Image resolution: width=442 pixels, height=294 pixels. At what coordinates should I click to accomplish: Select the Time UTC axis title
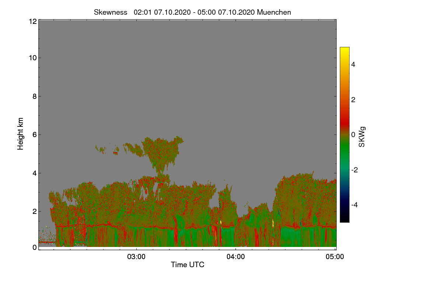[x=187, y=265]
